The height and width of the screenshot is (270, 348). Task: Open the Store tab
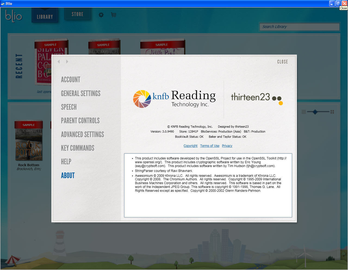click(77, 14)
